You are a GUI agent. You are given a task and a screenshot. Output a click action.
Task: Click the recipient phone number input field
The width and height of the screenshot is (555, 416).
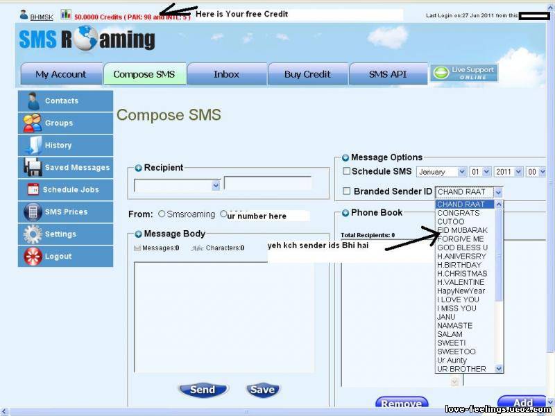click(x=268, y=184)
